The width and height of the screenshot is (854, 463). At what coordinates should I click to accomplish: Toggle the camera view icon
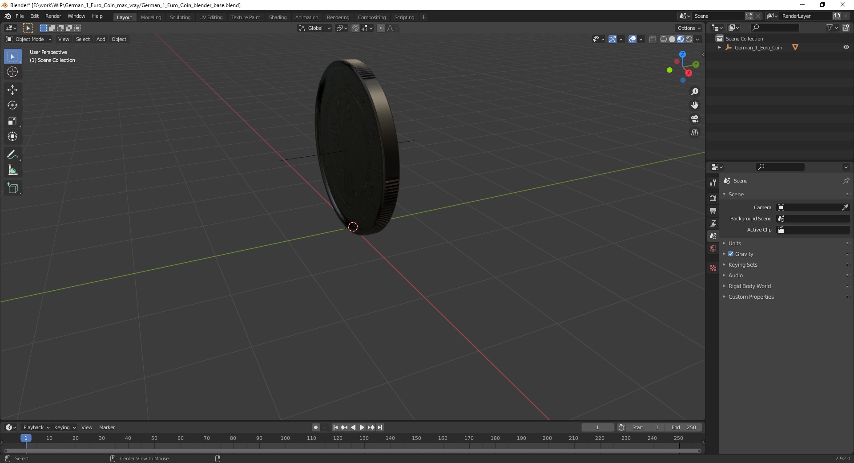point(695,119)
